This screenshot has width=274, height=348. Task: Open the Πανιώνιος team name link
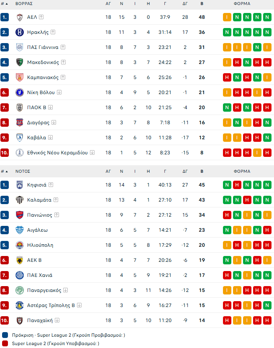coord(40,215)
